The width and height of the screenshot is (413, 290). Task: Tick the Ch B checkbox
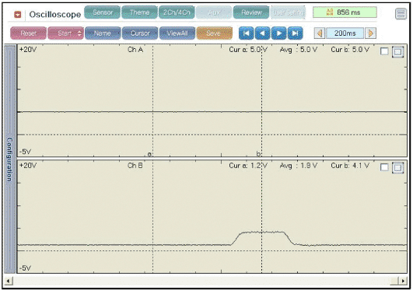point(384,167)
